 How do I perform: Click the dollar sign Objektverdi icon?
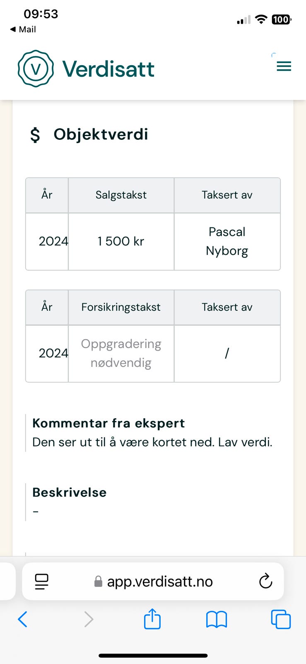tap(35, 134)
